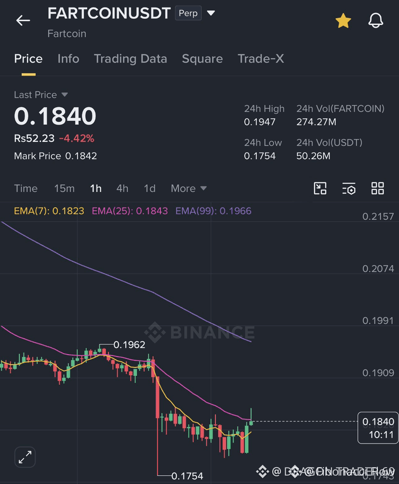The width and height of the screenshot is (399, 484).
Task: Expand the trading pair selector arrow
Action: click(x=211, y=13)
